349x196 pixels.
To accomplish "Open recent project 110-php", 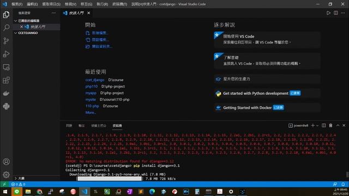I will [x=92, y=106].
